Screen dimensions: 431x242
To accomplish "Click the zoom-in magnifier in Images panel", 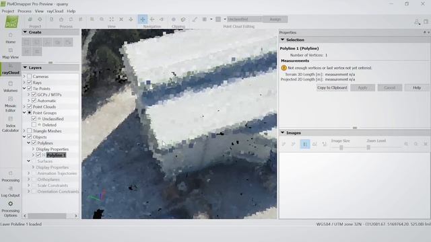I will pyautogui.click(x=406, y=144).
